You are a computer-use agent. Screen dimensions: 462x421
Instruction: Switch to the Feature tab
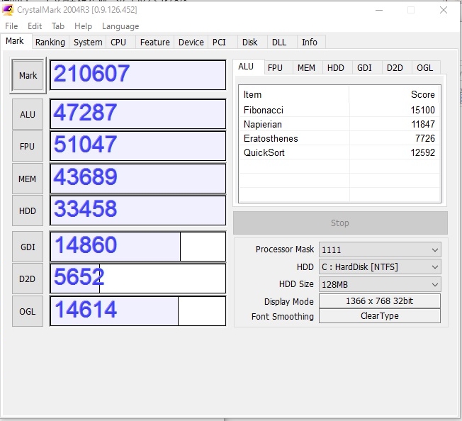[155, 42]
